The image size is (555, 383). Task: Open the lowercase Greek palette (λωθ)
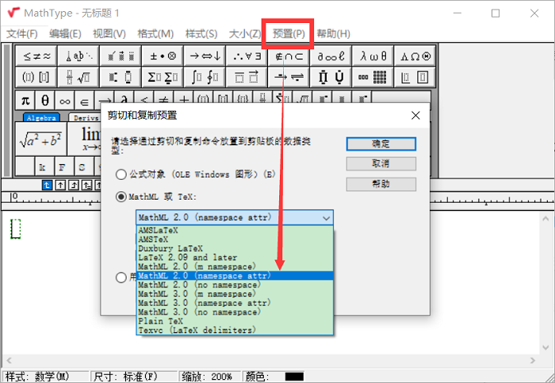pyautogui.click(x=373, y=56)
